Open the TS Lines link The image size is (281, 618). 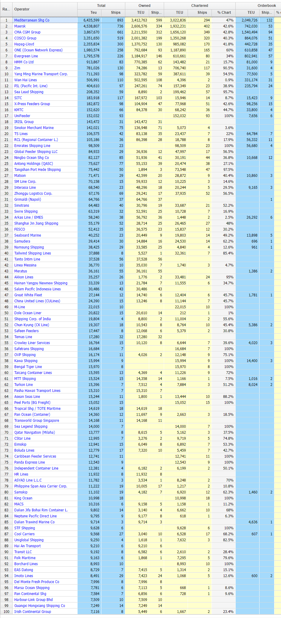click(x=21, y=134)
